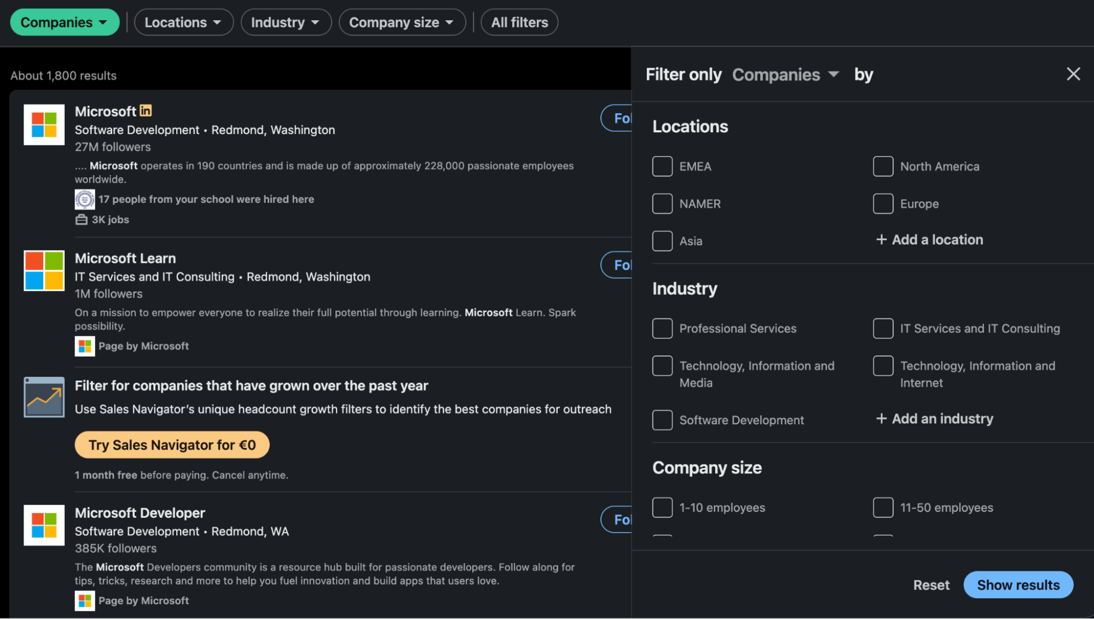Tick IT Services and IT Consulting checkbox
The image size is (1094, 619).
click(883, 328)
